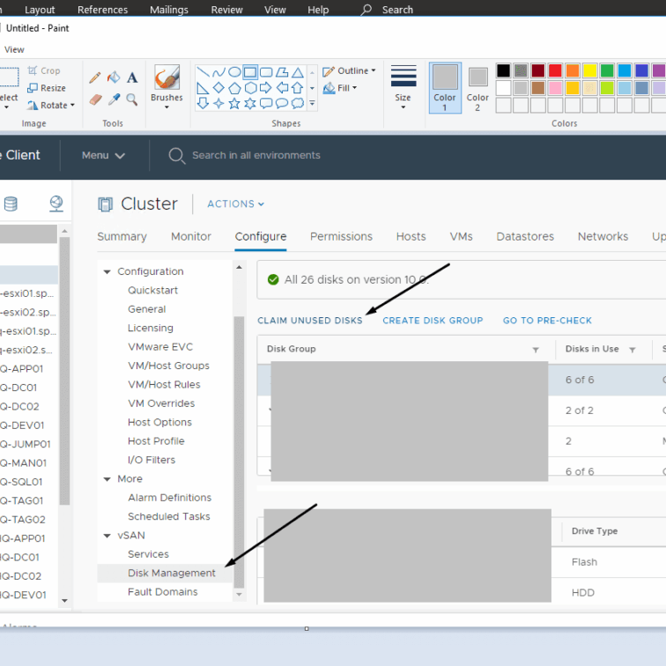Open the Fill dropdown in Paint

340,88
